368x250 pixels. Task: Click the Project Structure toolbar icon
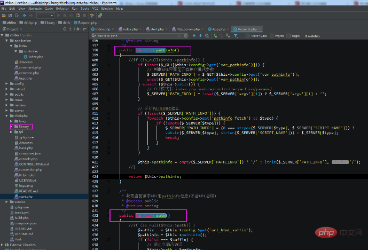[100, 15]
